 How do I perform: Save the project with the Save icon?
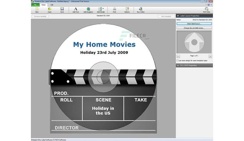62,10
